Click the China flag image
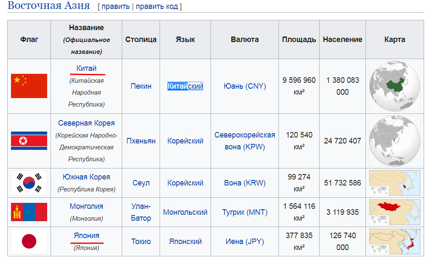Image resolution: width=430 pixels, height=264 pixels. click(x=29, y=86)
